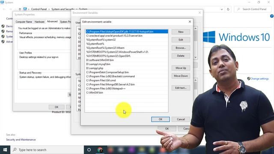The image size is (274, 154).
Task: Select the Notepad++ path entry
Action: (x=127, y=89)
